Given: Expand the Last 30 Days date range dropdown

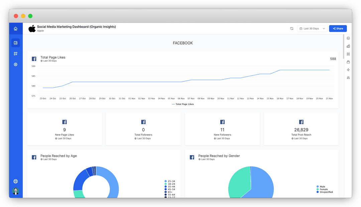Looking at the screenshot, I should click(312, 28).
